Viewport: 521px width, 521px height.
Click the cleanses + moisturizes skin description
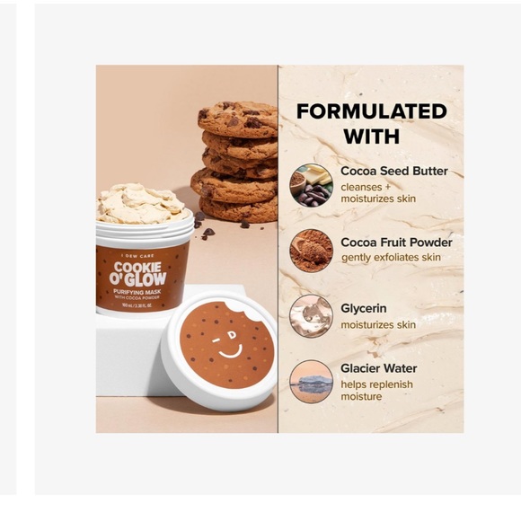tap(378, 193)
